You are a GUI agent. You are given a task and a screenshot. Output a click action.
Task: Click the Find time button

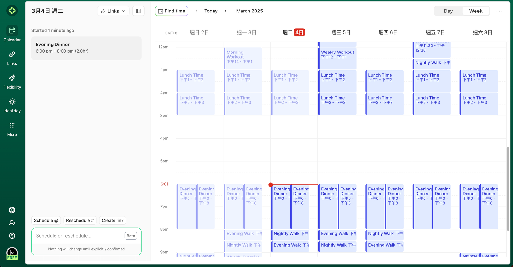click(172, 11)
